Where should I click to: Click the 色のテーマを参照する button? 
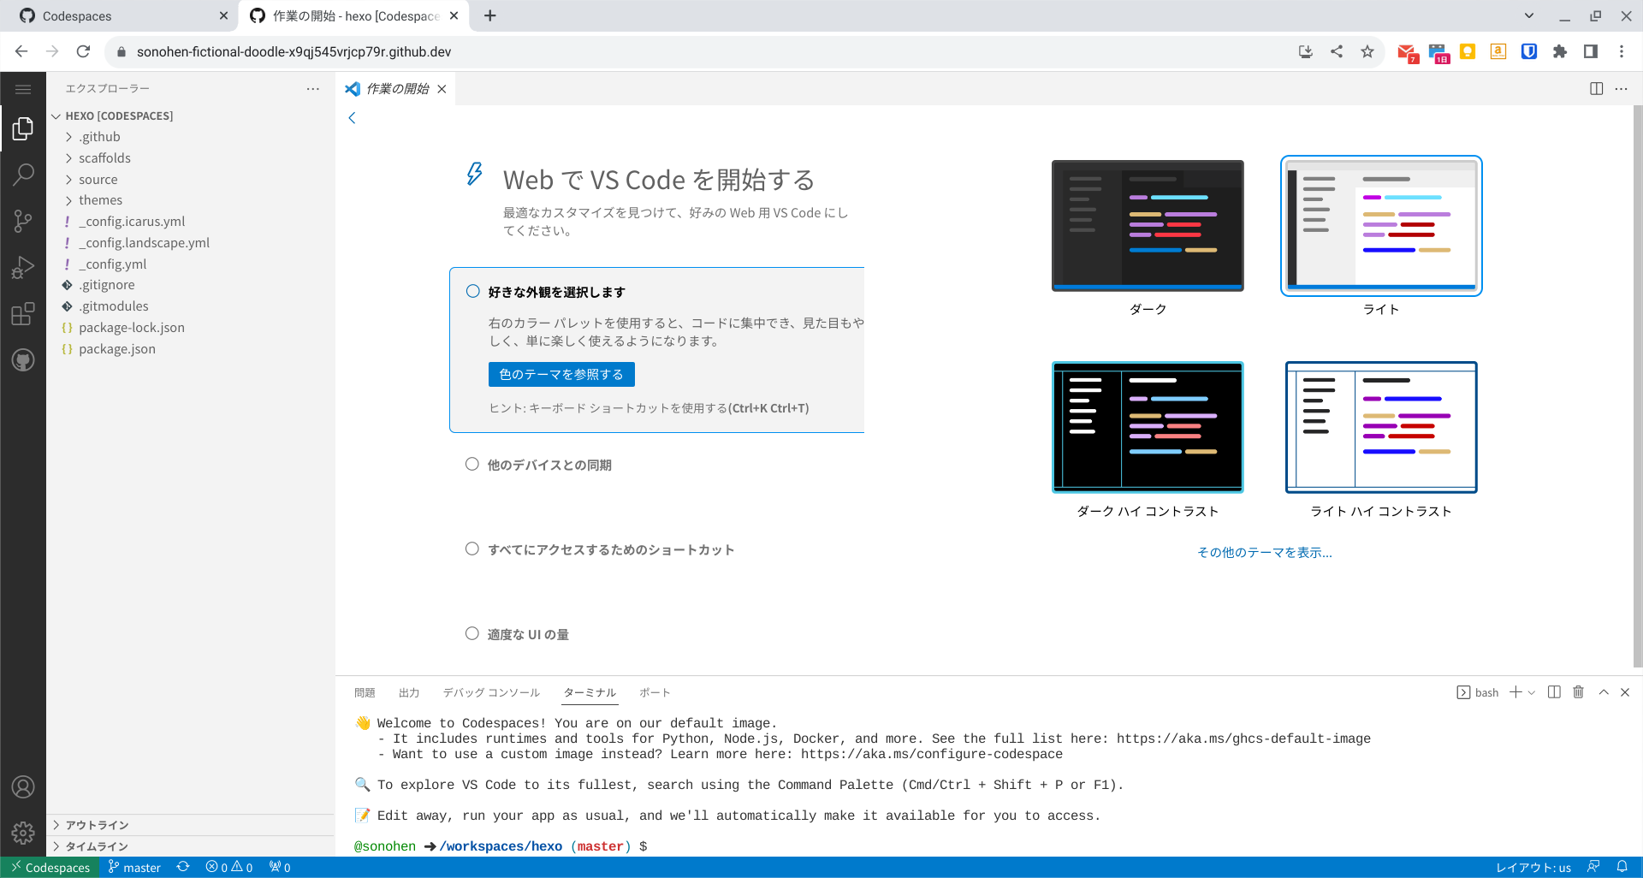561,374
